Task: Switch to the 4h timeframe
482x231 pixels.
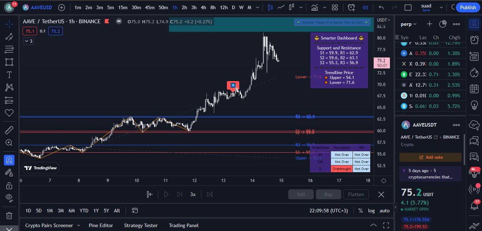Action: [x=202, y=7]
